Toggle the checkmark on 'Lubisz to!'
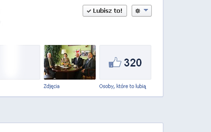This screenshot has width=211, height=132. pyautogui.click(x=89, y=11)
